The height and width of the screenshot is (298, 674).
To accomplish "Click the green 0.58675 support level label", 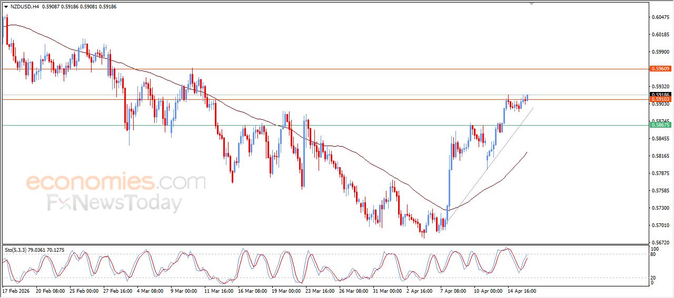I will (660, 125).
